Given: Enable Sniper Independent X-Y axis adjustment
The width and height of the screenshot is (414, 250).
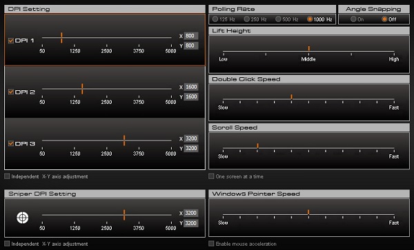Looking at the screenshot, I should (x=7, y=244).
